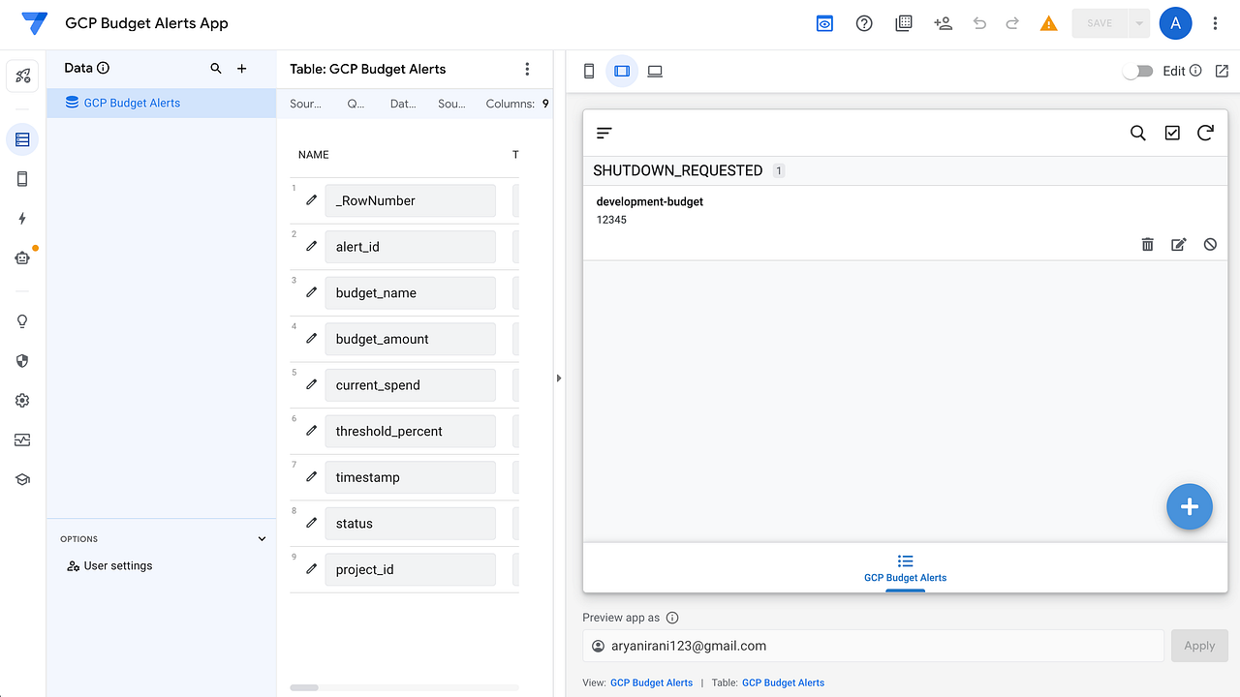Click the edit pencil icon for budget_name column
Viewport: 1240px width, 697px height.
point(311,292)
